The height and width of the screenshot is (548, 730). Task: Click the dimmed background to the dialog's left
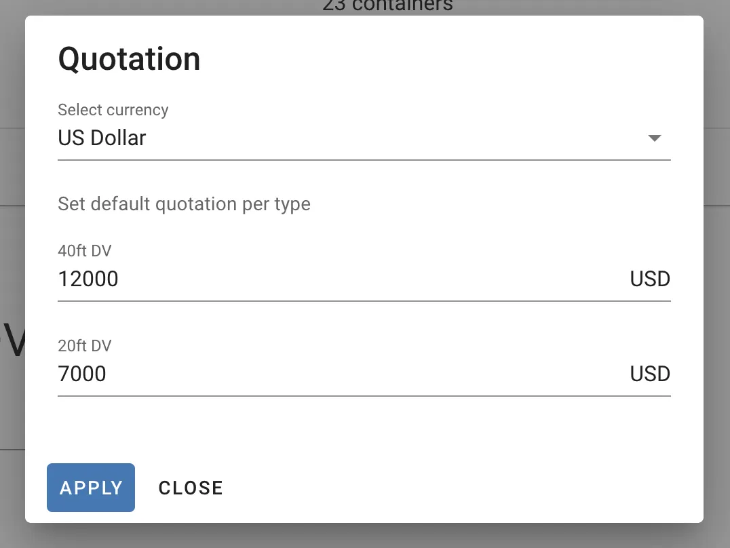tap(12, 271)
